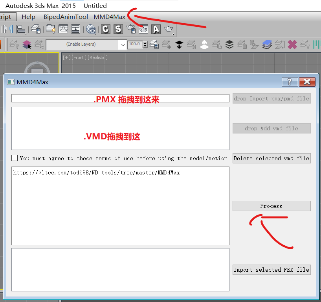Image resolution: width=321 pixels, height=302 pixels.
Task: Click the 'C' toolbar icon
Action: [x=106, y=29]
